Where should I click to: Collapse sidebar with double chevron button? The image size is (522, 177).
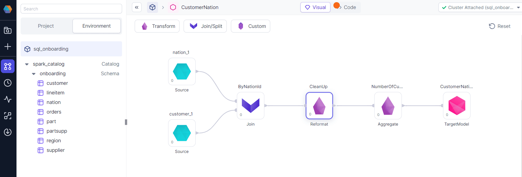(137, 7)
